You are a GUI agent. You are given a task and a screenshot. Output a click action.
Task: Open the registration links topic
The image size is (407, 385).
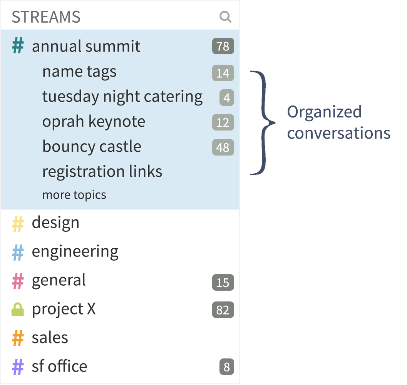point(102,171)
